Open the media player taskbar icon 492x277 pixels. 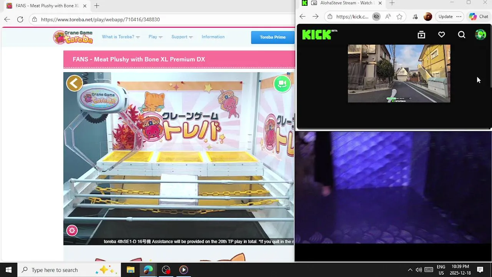(183, 270)
